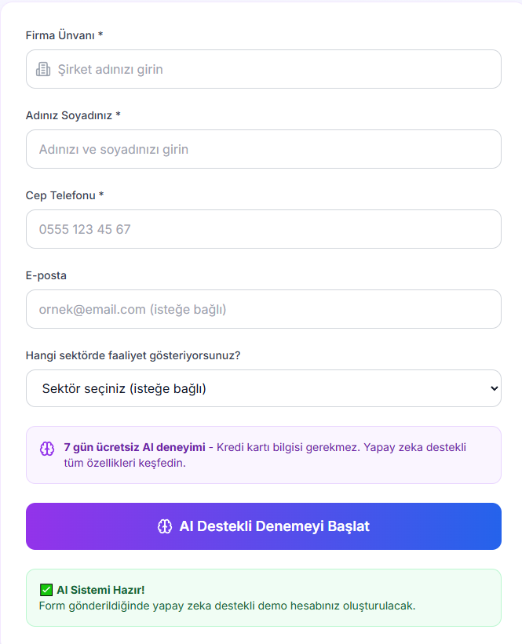
Task: Click the "Firma Ünvanı" field label
Action: pos(60,35)
